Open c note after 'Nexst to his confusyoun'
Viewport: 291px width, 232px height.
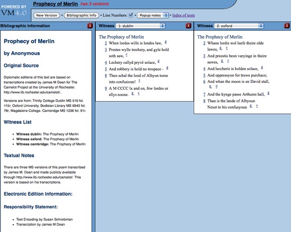[257, 106]
